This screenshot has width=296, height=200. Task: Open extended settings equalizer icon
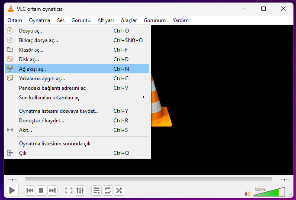(80, 190)
